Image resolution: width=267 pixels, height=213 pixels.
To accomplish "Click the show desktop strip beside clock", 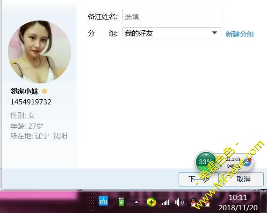I will [263, 202].
